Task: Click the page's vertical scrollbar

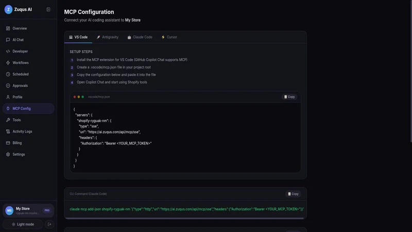Action: pyautogui.click(x=410, y=71)
